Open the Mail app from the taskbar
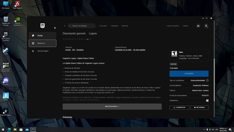The image size is (234, 132). pyautogui.click(x=27, y=129)
